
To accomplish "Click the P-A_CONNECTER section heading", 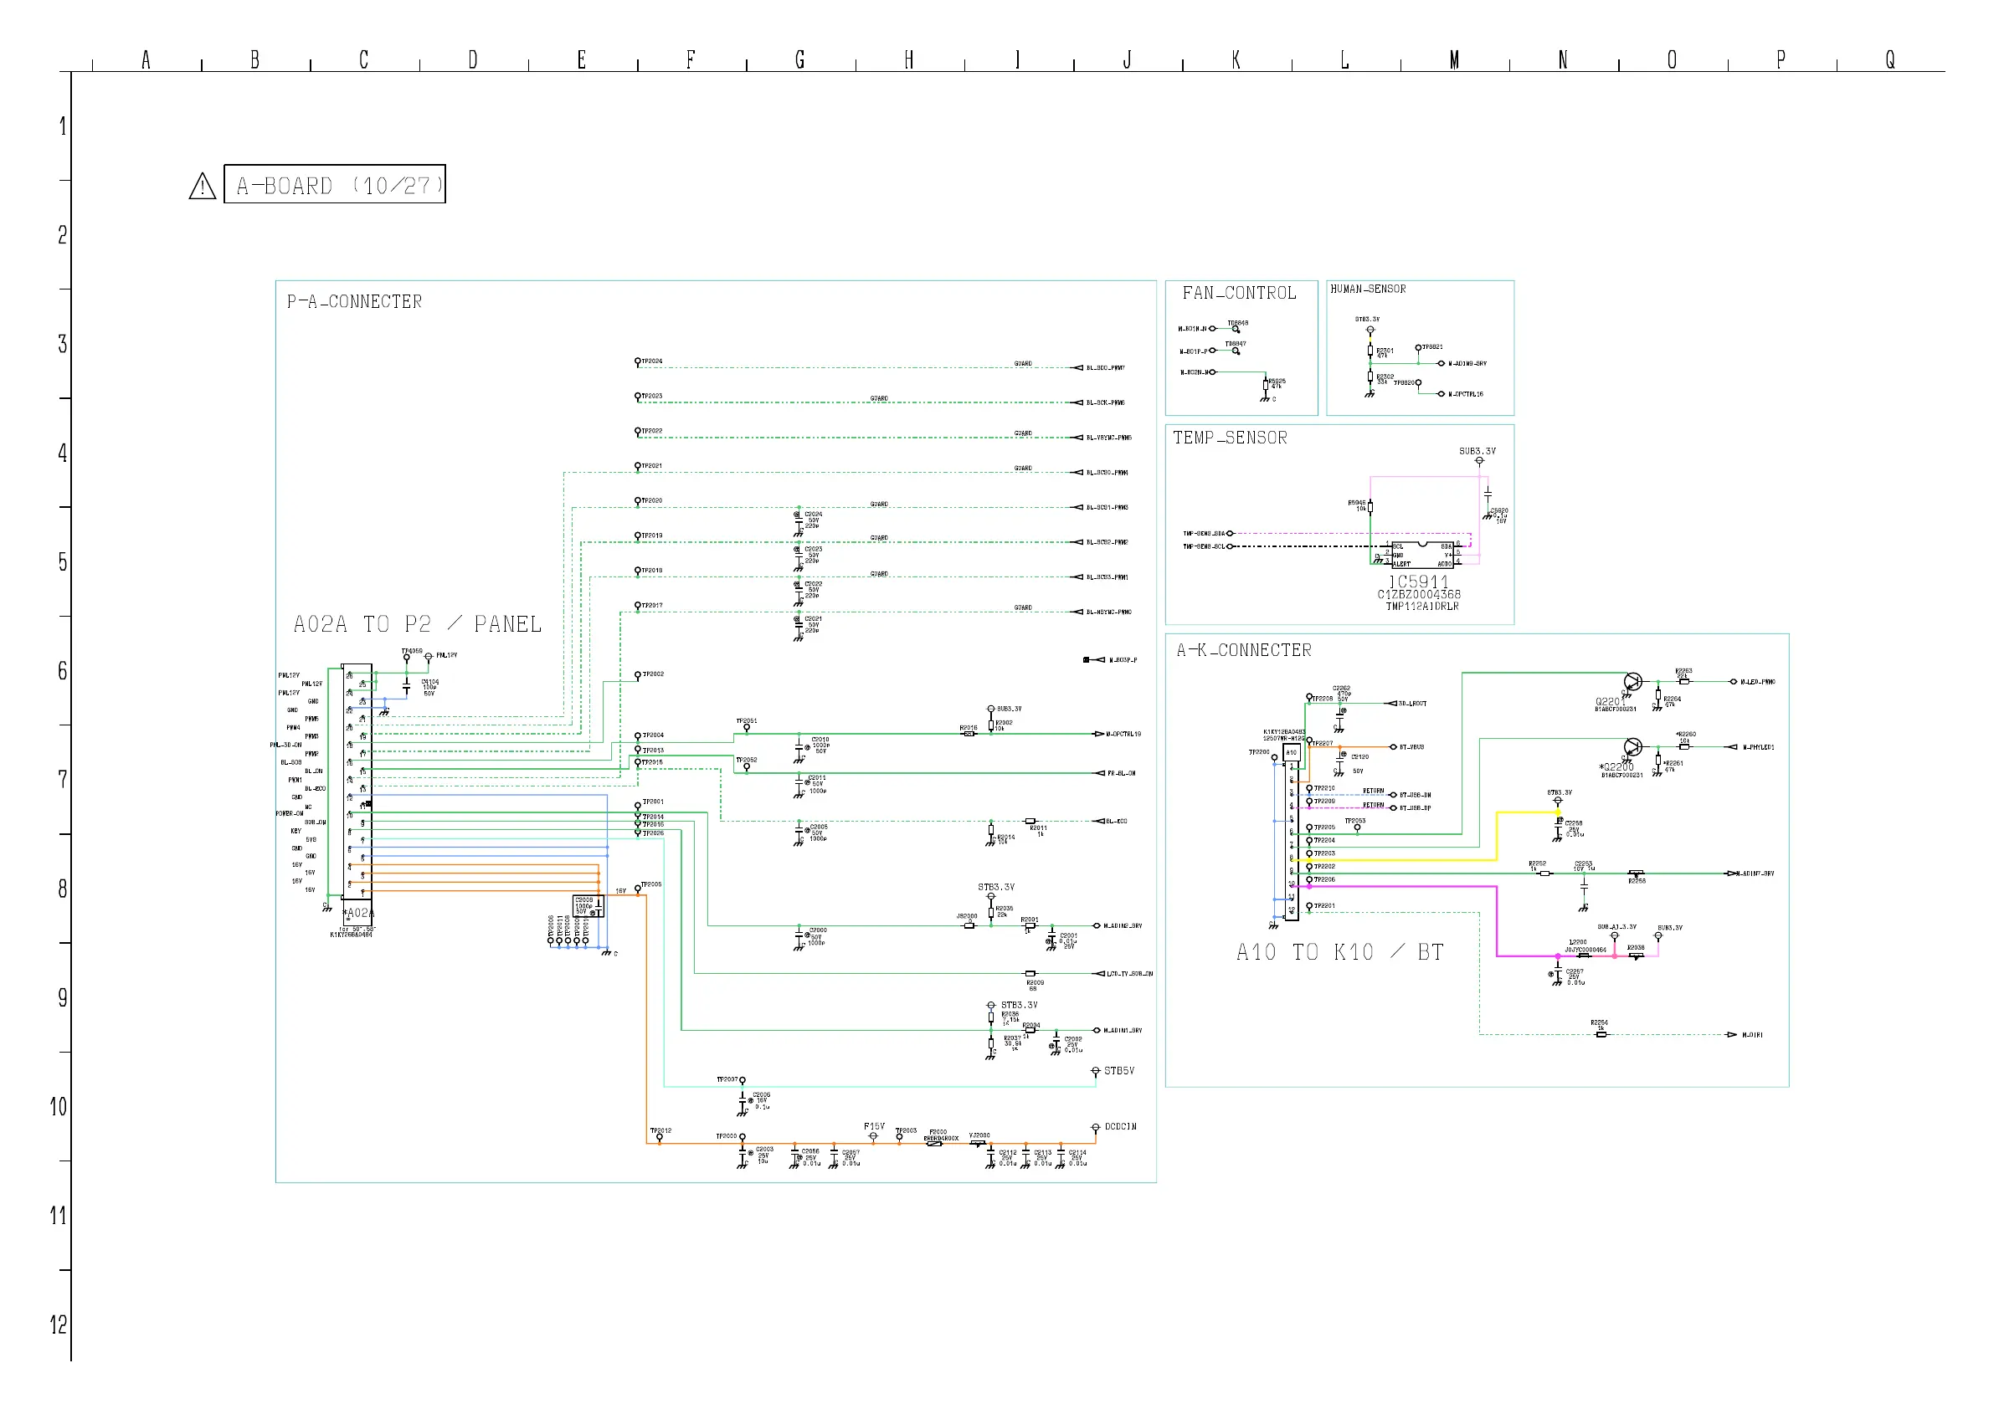I will 354,302.
